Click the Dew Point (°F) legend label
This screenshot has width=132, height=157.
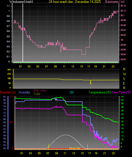point(121,92)
